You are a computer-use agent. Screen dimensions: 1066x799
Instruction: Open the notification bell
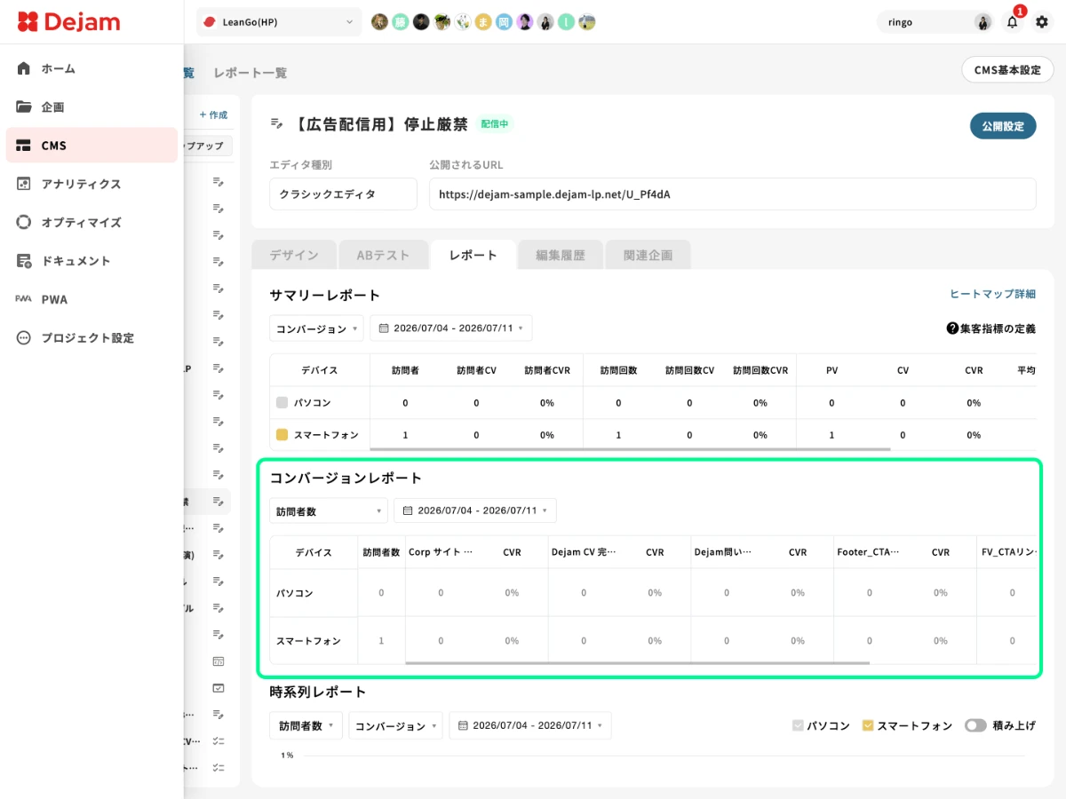click(x=1012, y=23)
